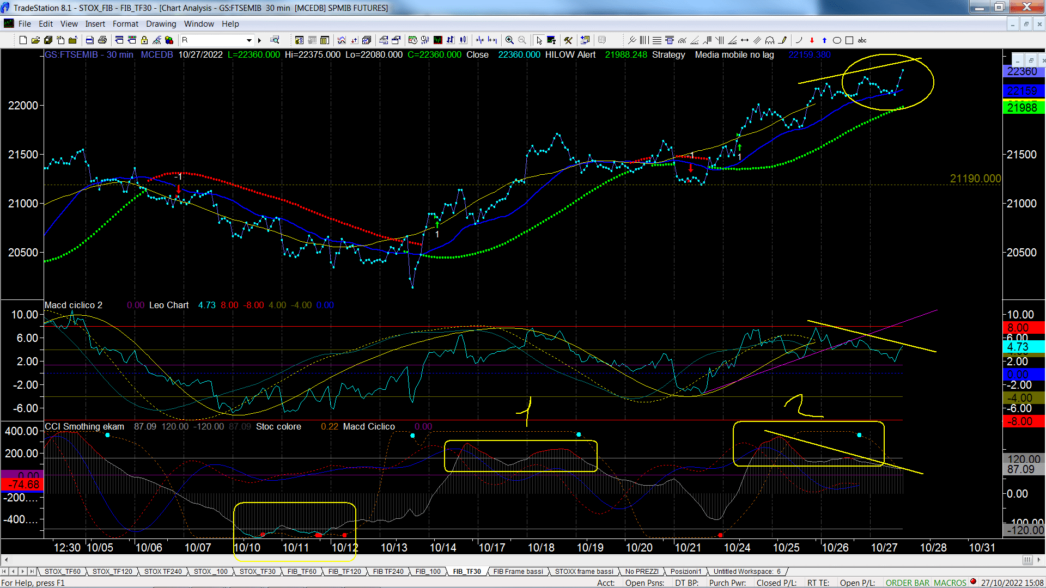Select the abc text drawing tool
This screenshot has height=588, width=1046.
tap(862, 40)
